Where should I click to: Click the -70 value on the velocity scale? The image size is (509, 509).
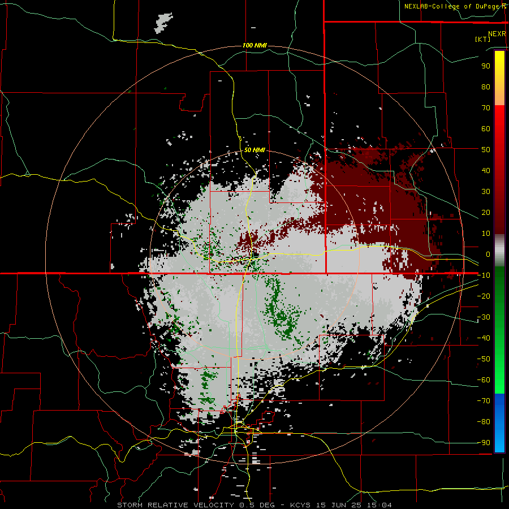(484, 401)
